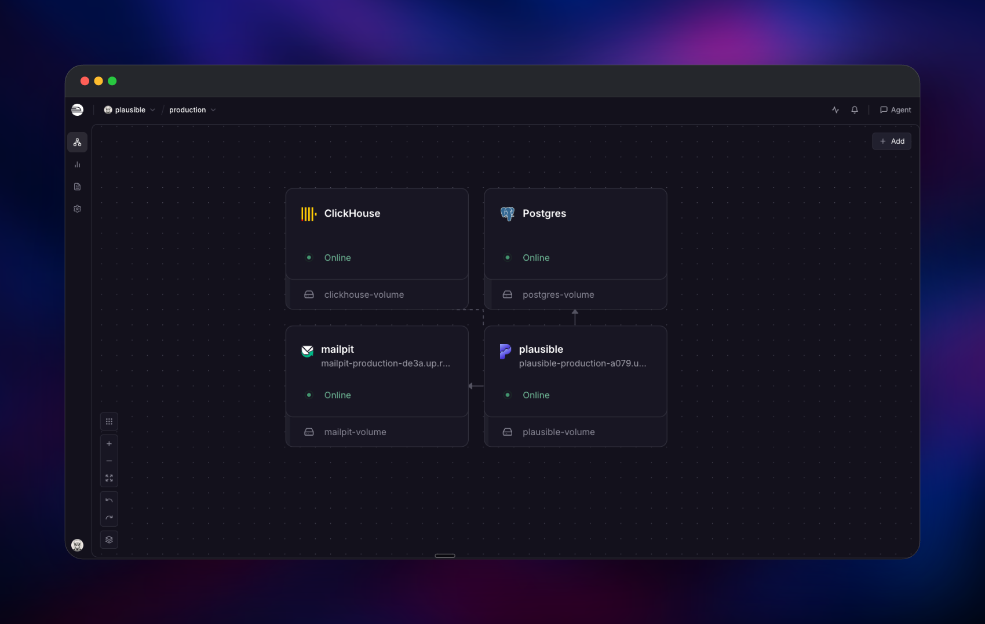Click the disk icon beside clickhouse-volume

click(309, 295)
